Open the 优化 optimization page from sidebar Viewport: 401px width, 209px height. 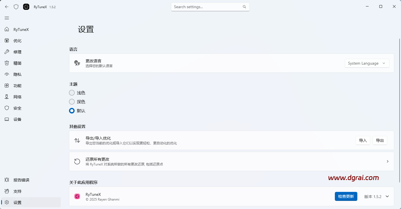[17, 40]
